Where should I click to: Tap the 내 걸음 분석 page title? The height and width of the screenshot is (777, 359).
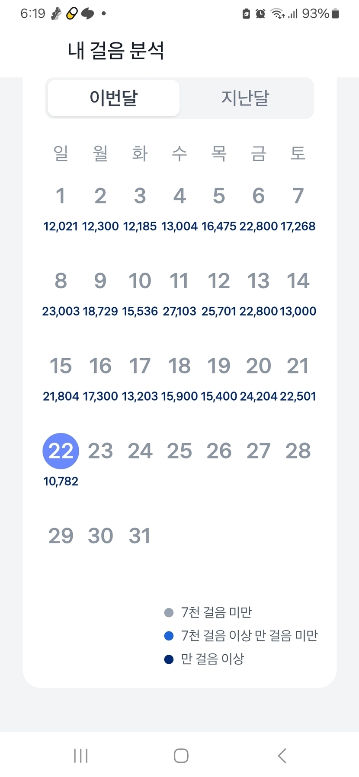click(116, 51)
